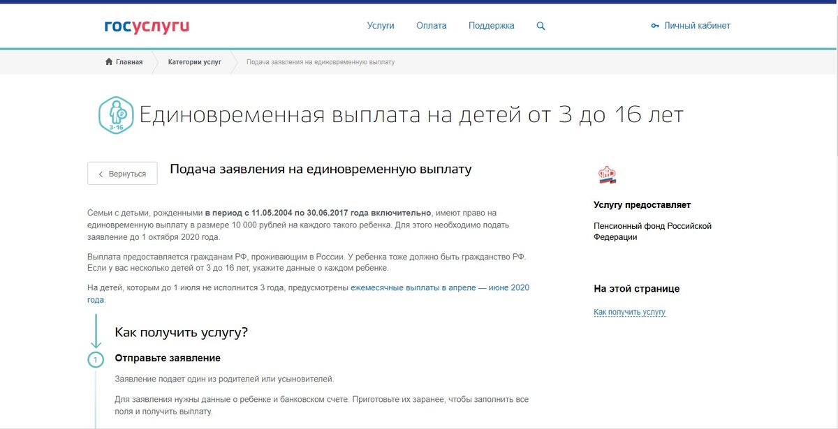Screen dimensions: 838x429
Task: Open the Услуги menu
Action: pos(381,24)
